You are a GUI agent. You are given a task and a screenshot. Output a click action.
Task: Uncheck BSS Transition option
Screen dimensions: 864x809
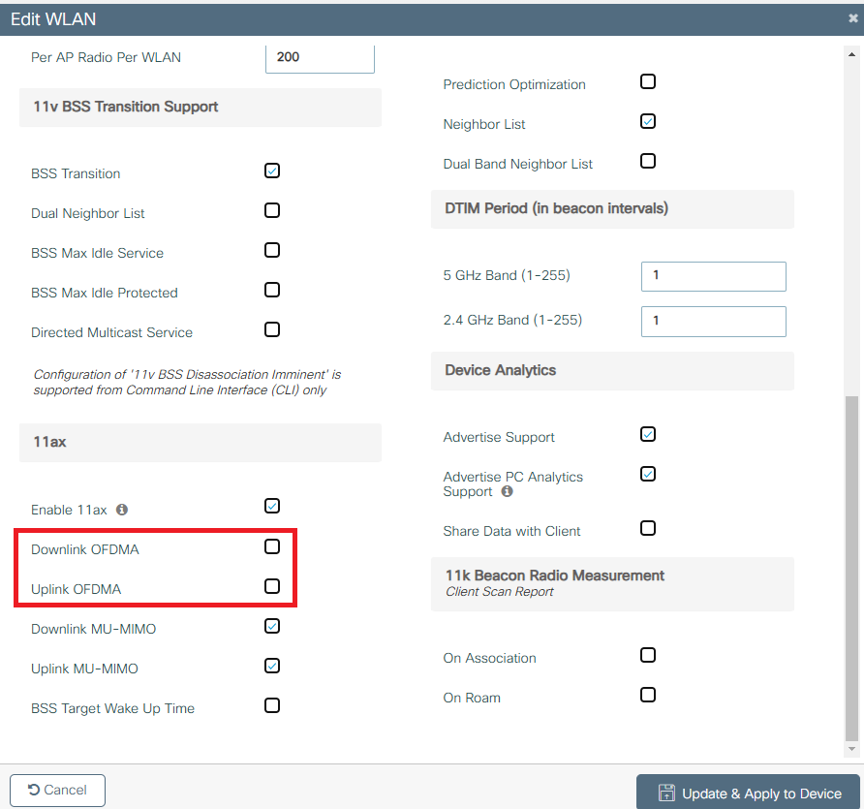(x=272, y=171)
